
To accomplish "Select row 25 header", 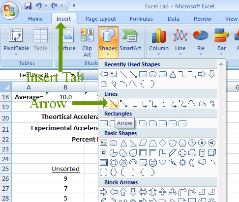I will coord(5,169).
